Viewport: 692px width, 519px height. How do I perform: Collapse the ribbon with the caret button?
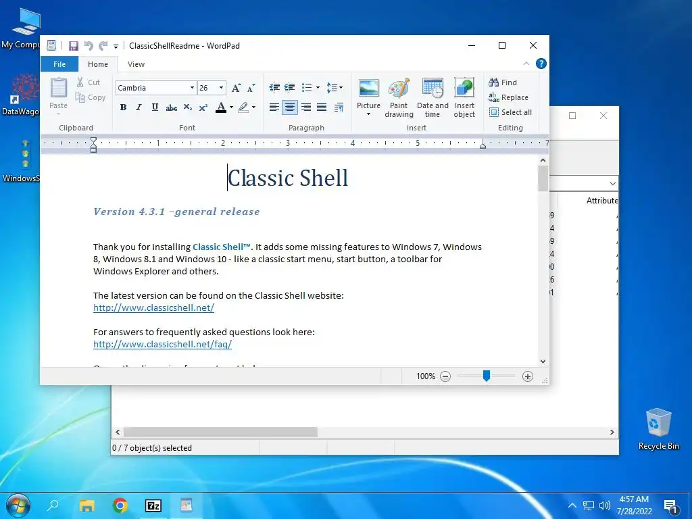(526, 64)
